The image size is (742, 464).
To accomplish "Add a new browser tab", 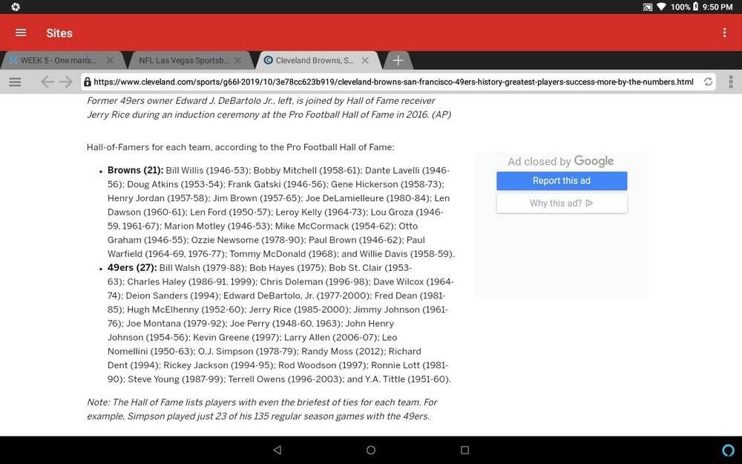I will coord(398,61).
